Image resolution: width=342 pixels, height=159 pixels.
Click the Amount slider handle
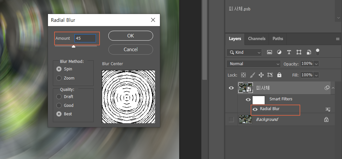(73, 46)
